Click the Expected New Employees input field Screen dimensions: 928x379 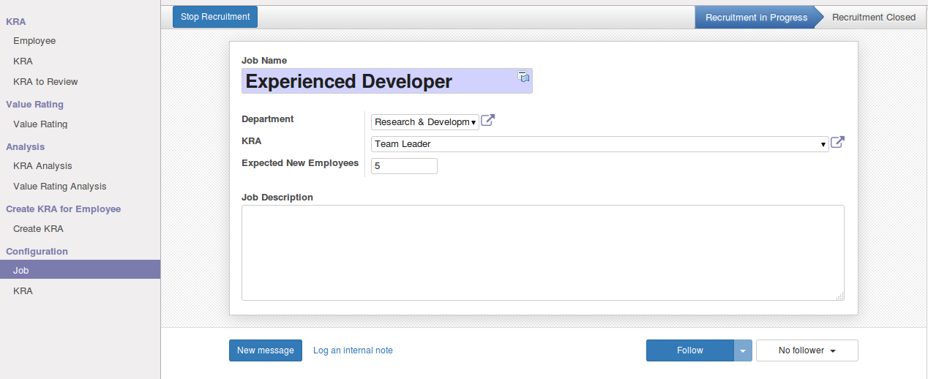click(404, 166)
